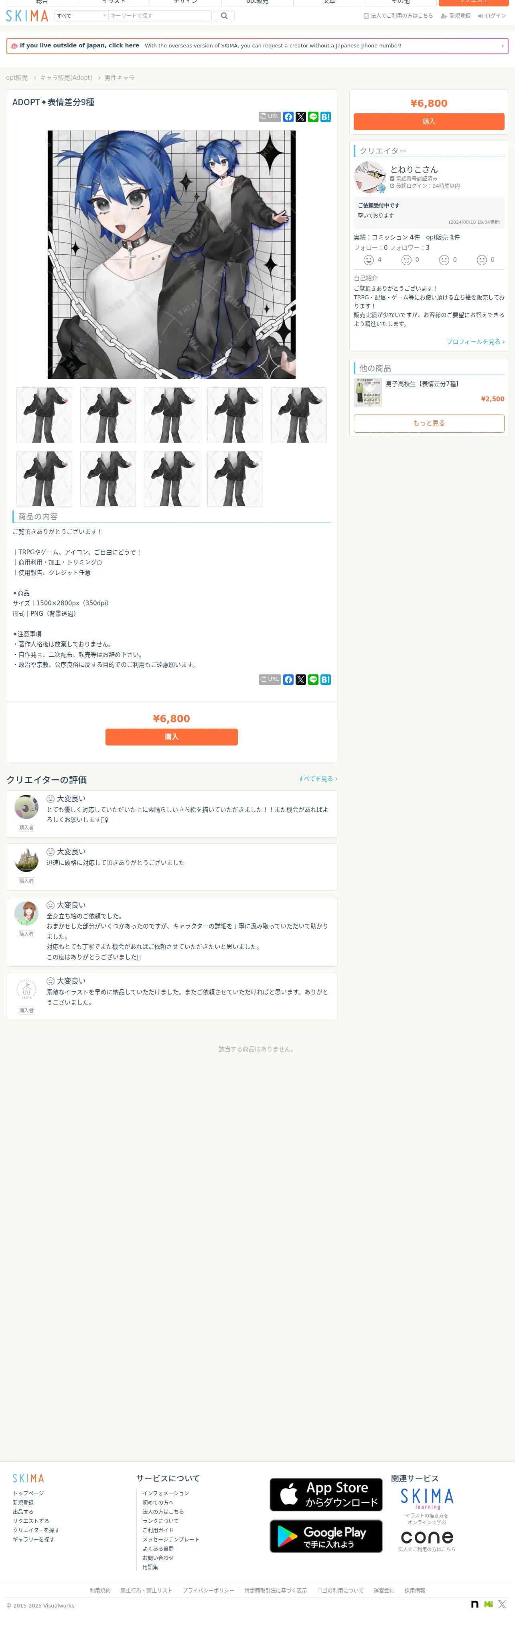The image size is (515, 1638).
Task: Open the main blue-haired character illustration
Action: [171, 254]
